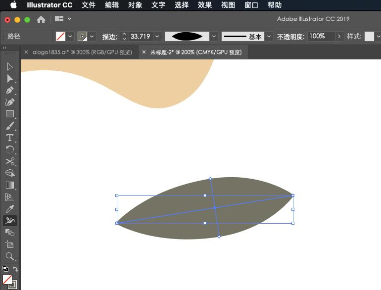Select the Perspective Grid tool
This screenshot has width=381, height=290.
click(10, 197)
